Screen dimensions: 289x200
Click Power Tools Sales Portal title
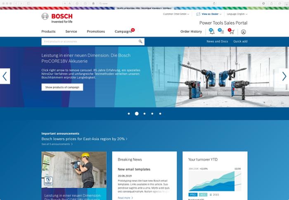223,23
